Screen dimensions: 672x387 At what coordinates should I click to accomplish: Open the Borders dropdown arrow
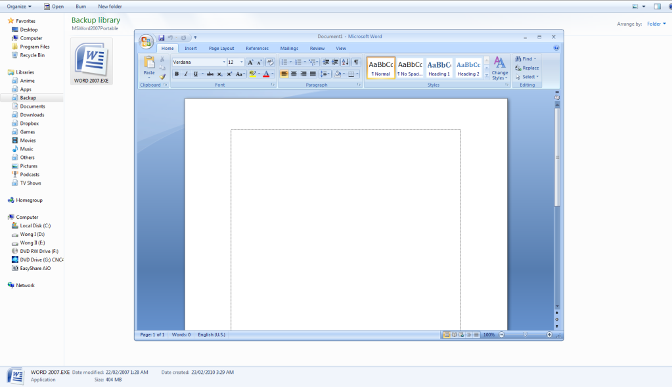(x=357, y=74)
